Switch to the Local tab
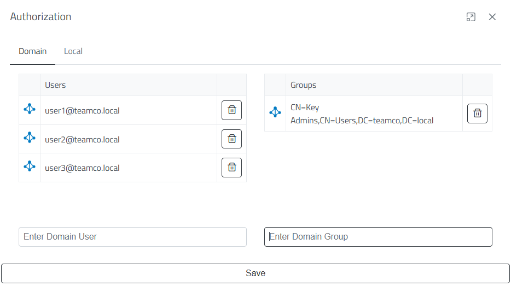 (73, 51)
